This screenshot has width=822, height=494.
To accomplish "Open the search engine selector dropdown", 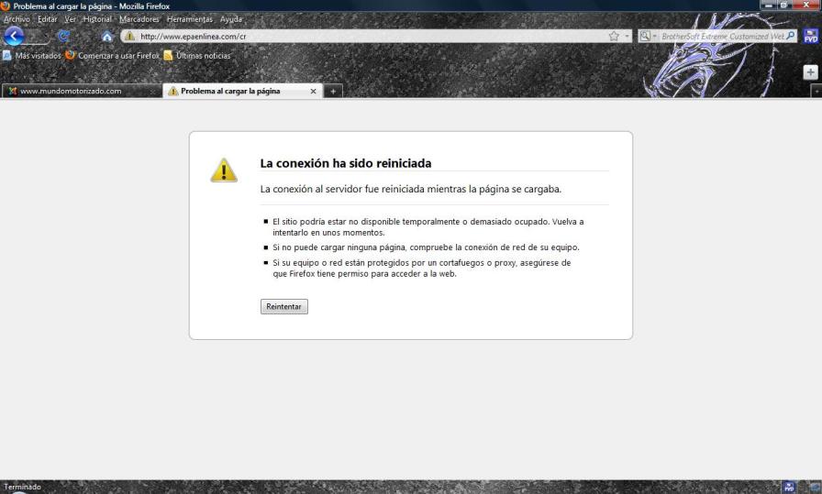I will click(648, 36).
